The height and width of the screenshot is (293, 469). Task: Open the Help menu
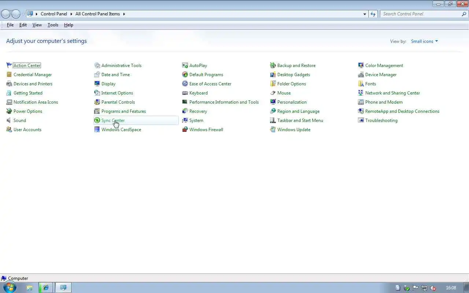[x=69, y=25]
